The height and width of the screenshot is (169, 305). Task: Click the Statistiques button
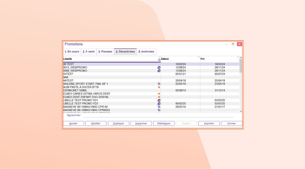[x=164, y=123]
